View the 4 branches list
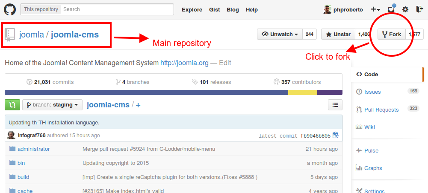428x193 pixels. [133, 82]
